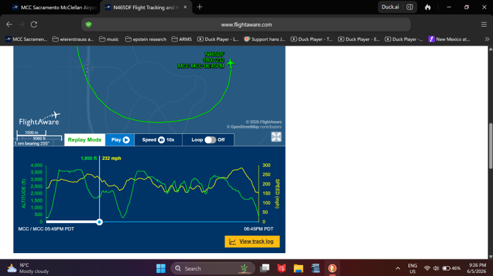Click the Replay Mode label
The image size is (493, 276).
coord(85,140)
